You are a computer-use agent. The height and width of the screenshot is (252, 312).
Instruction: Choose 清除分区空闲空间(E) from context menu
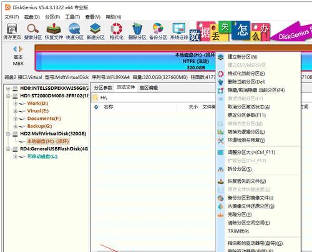pos(248,223)
